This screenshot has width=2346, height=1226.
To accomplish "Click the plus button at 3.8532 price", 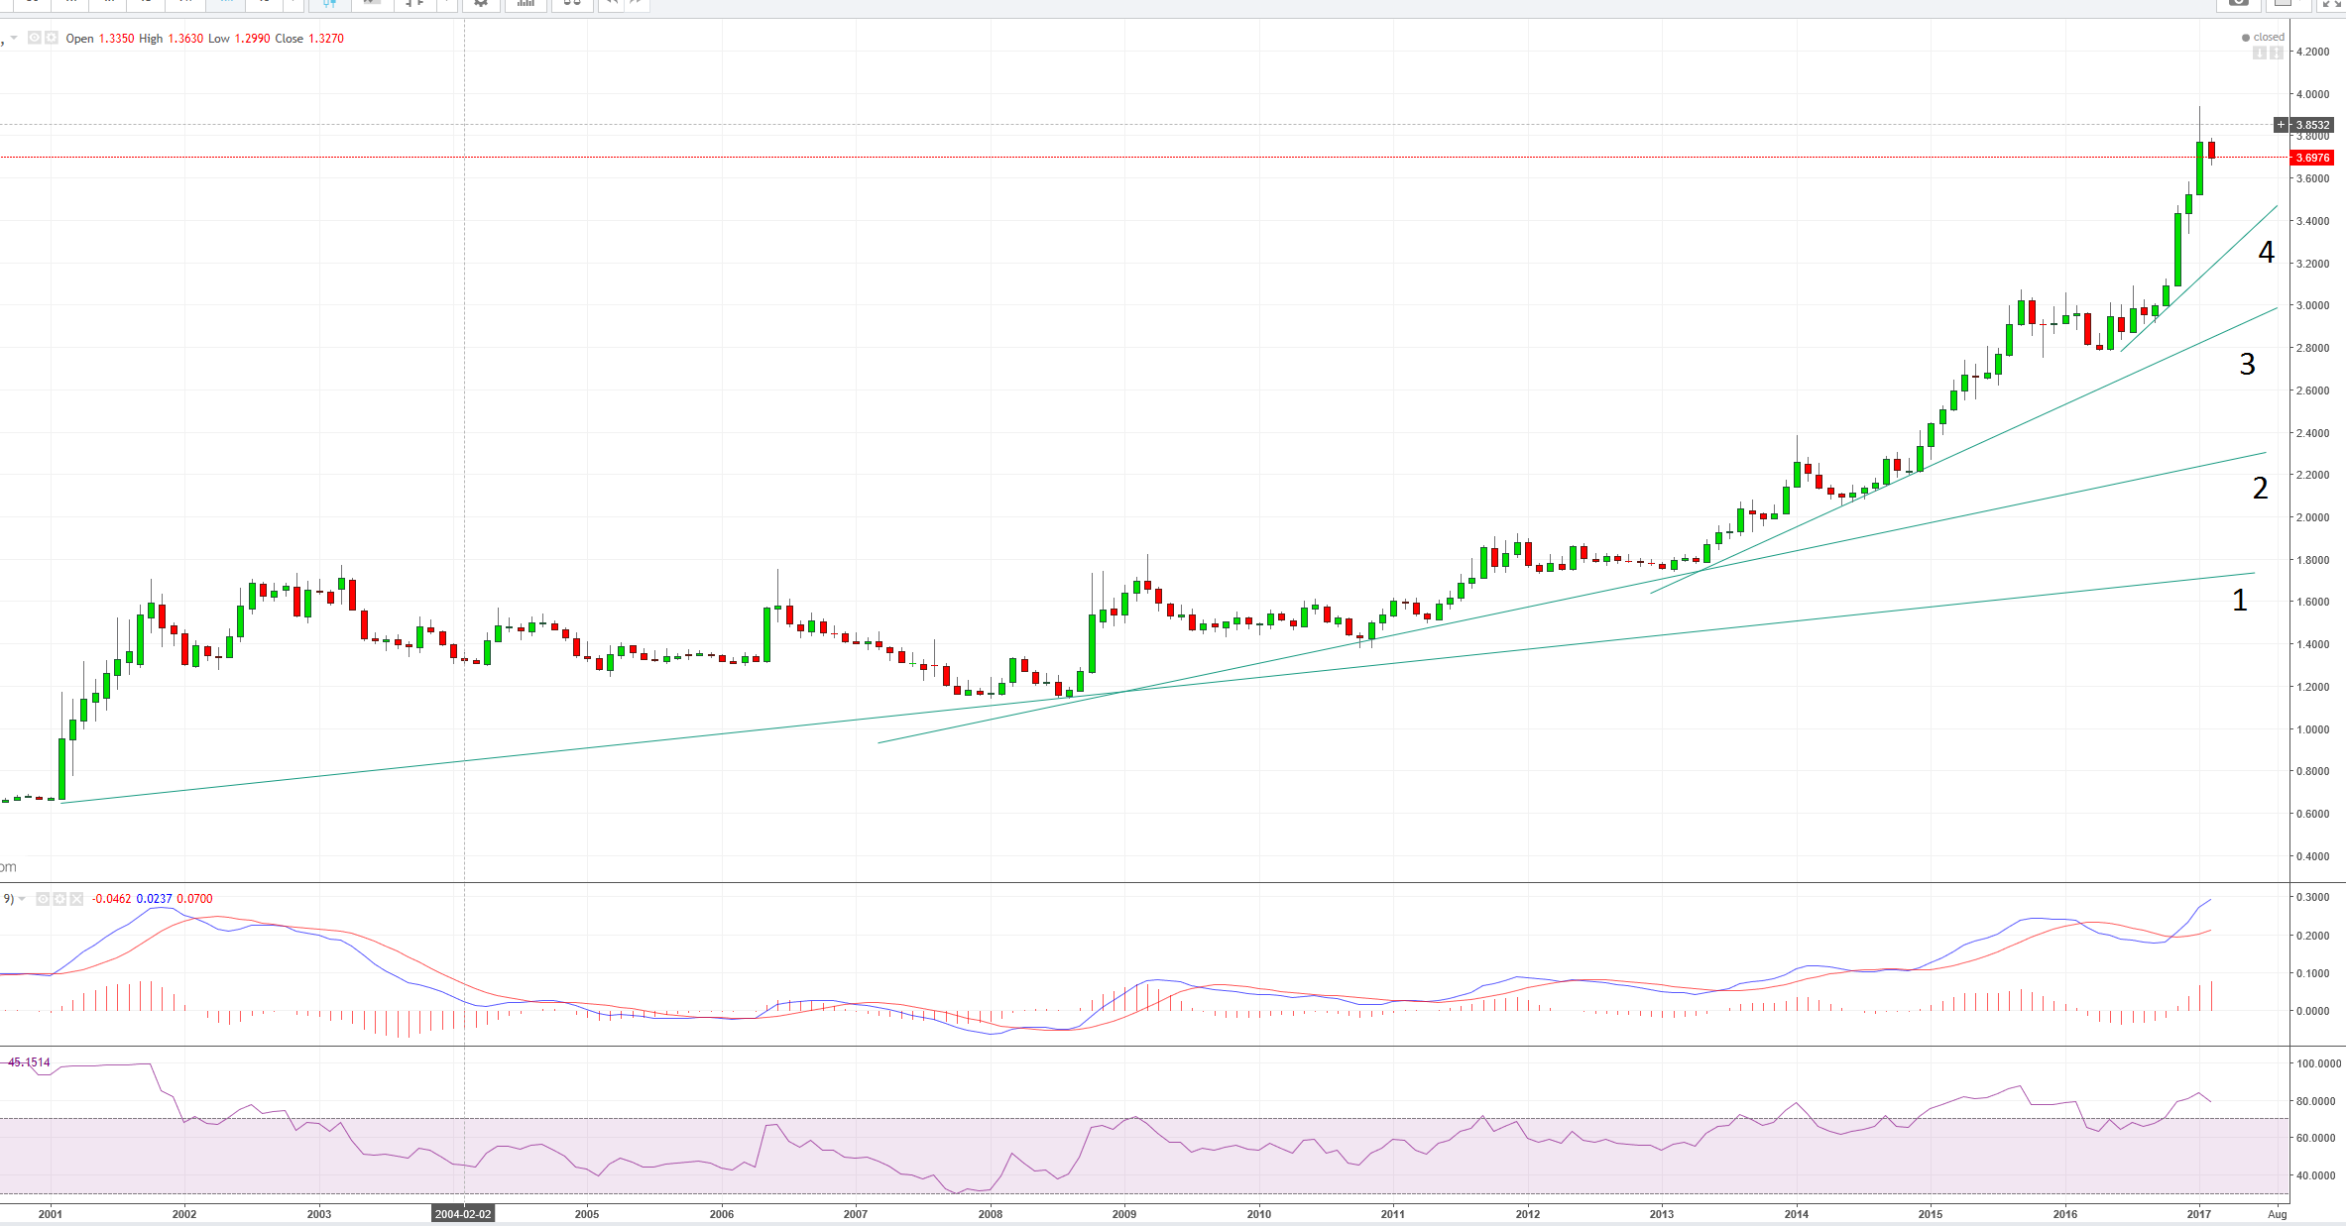I will (2281, 125).
